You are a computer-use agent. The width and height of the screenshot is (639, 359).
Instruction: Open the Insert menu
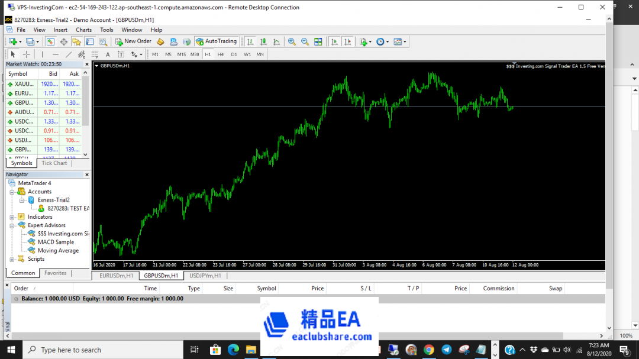click(x=60, y=30)
